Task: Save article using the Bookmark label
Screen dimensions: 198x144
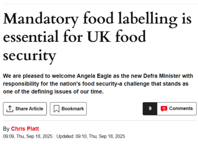Action: 73,109
